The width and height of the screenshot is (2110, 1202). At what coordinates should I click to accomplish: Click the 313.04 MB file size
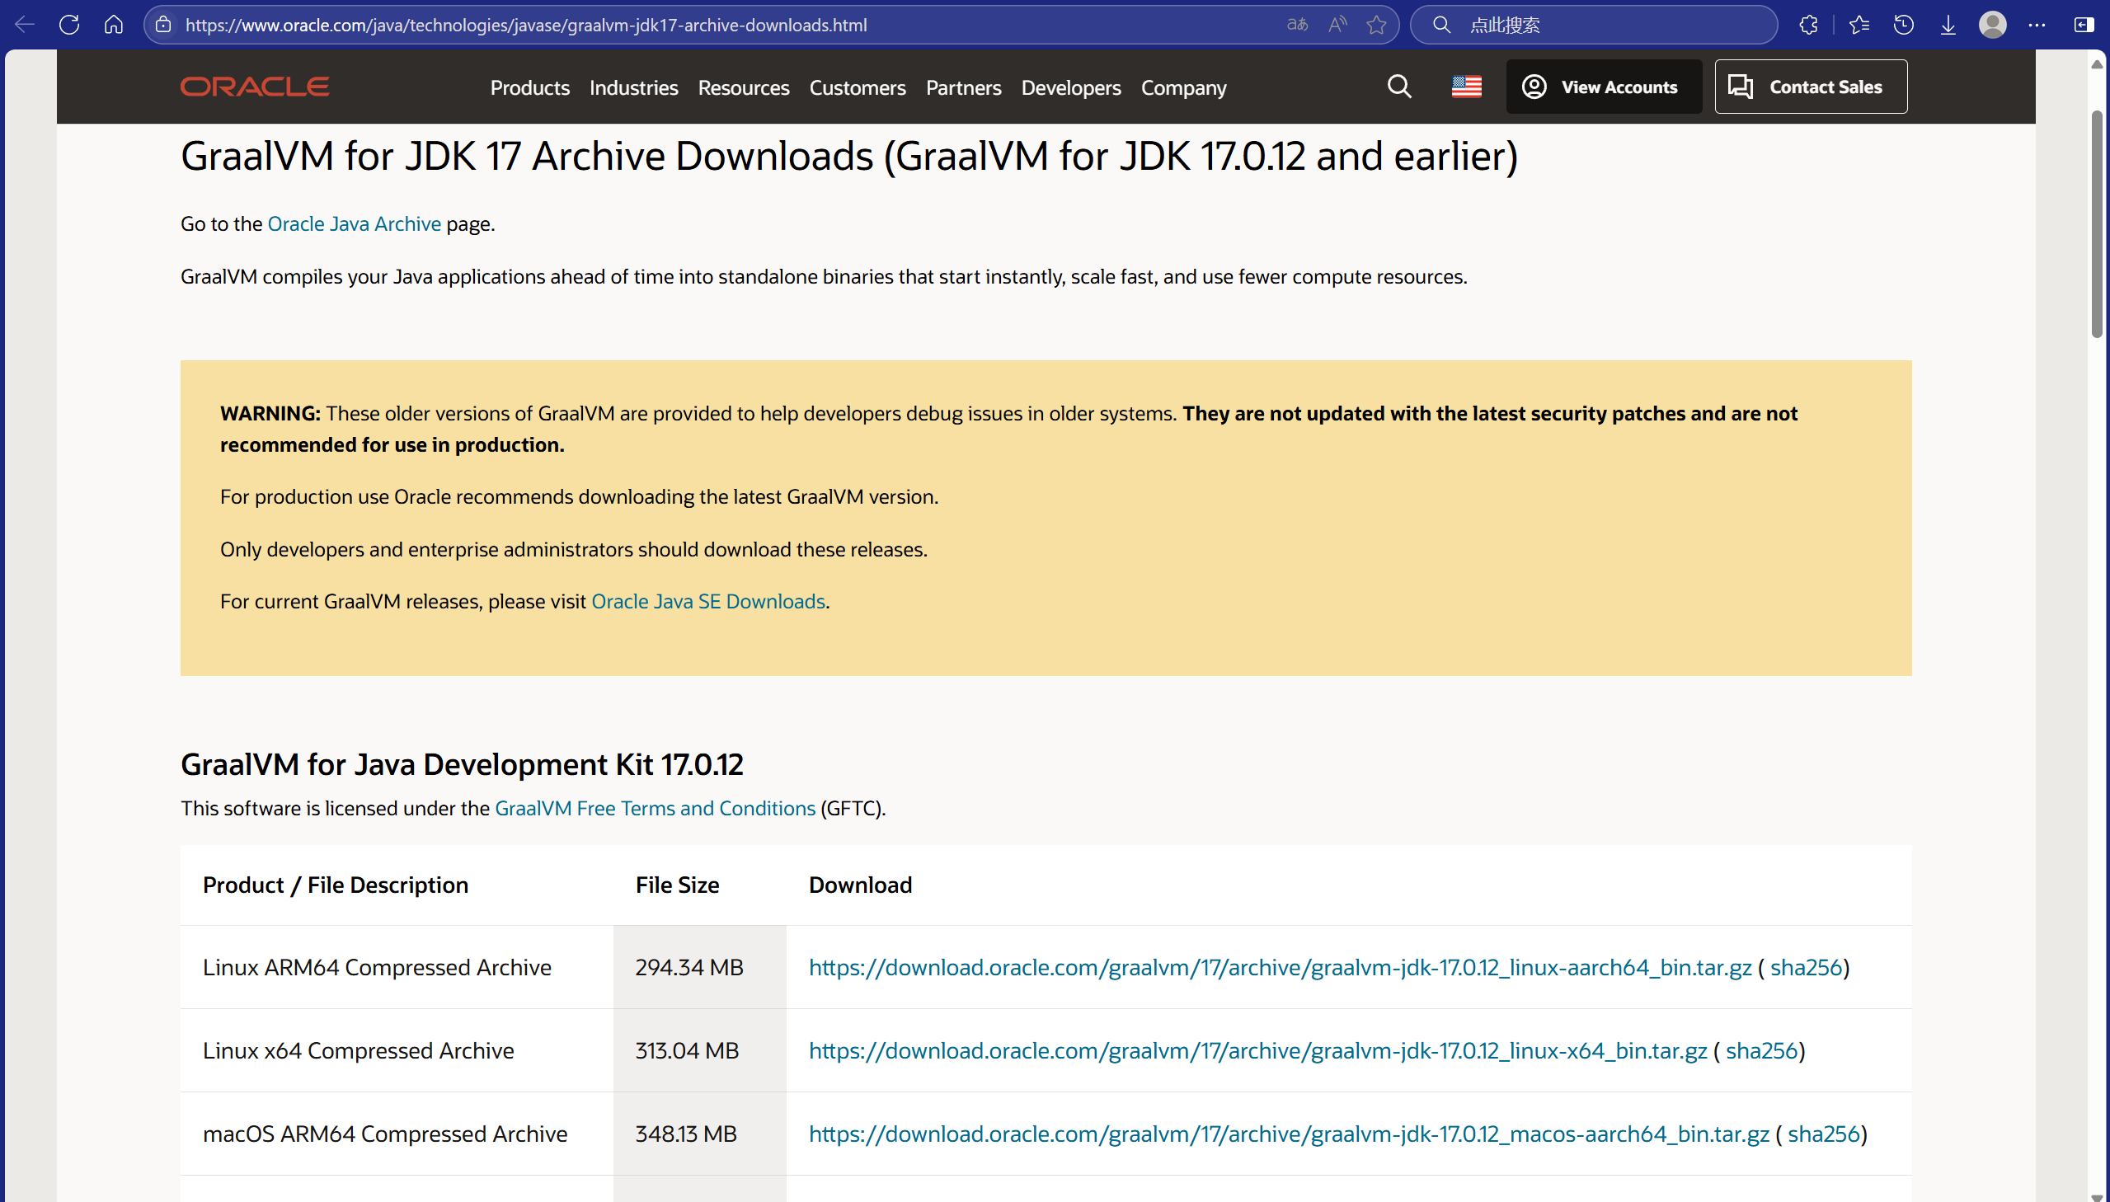(x=687, y=1051)
